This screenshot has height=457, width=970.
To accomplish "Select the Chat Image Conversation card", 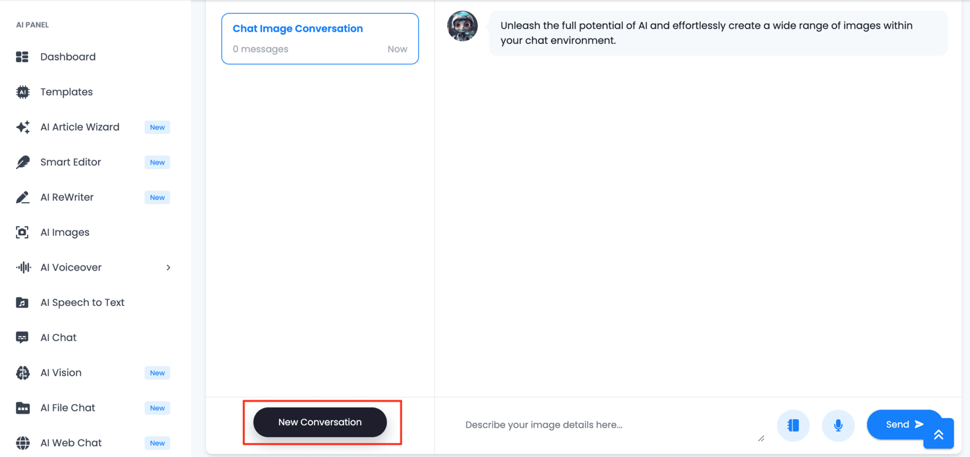I will pos(320,39).
